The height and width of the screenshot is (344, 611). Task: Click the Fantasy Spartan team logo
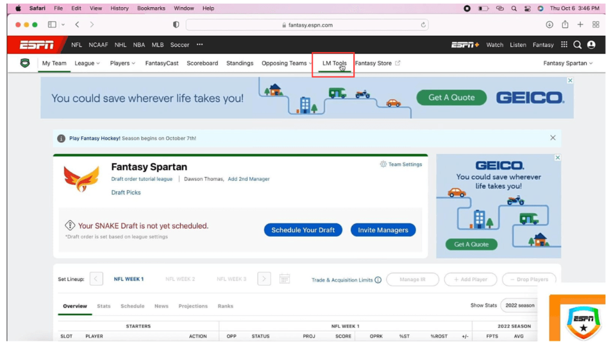coord(81,179)
